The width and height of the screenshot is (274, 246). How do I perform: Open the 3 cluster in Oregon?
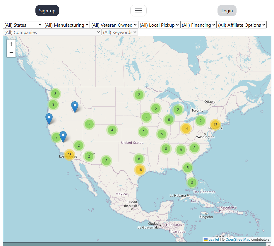(x=53, y=105)
